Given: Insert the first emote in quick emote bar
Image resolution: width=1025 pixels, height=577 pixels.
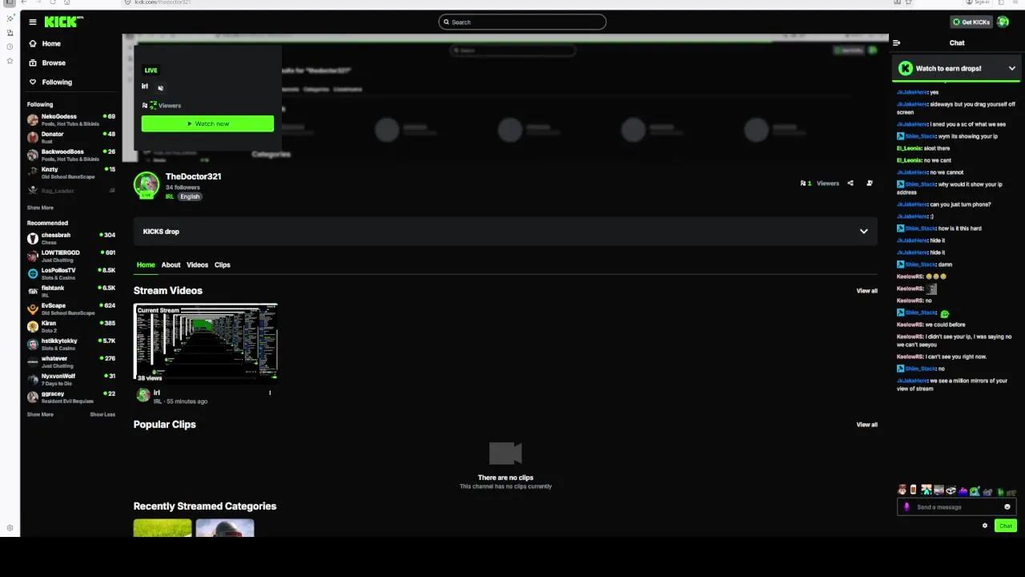Looking at the screenshot, I should click(902, 490).
